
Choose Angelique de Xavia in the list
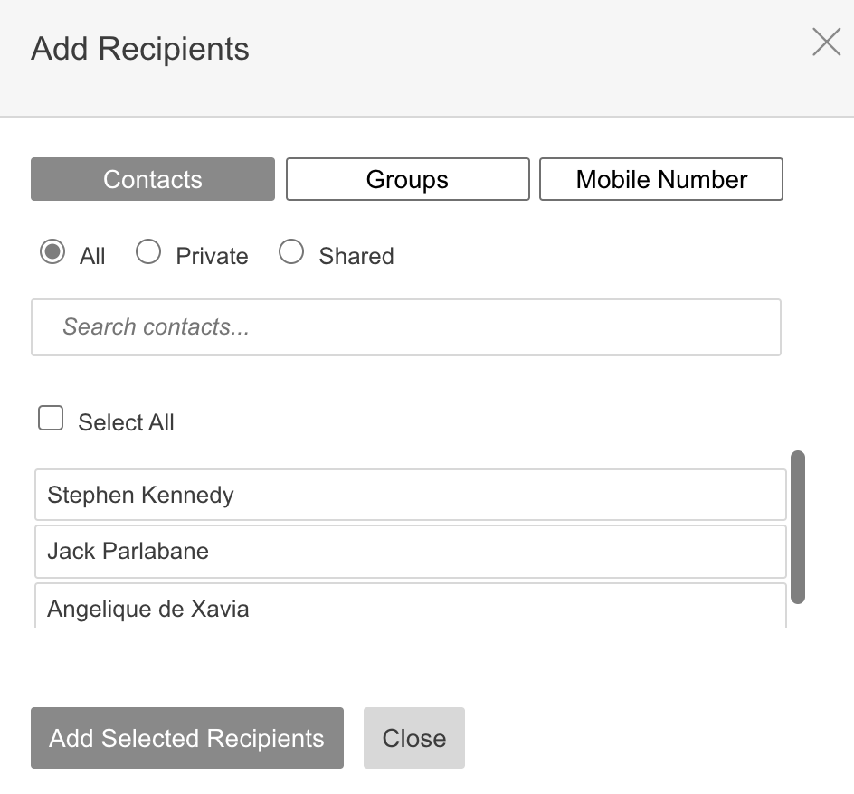tap(410, 608)
